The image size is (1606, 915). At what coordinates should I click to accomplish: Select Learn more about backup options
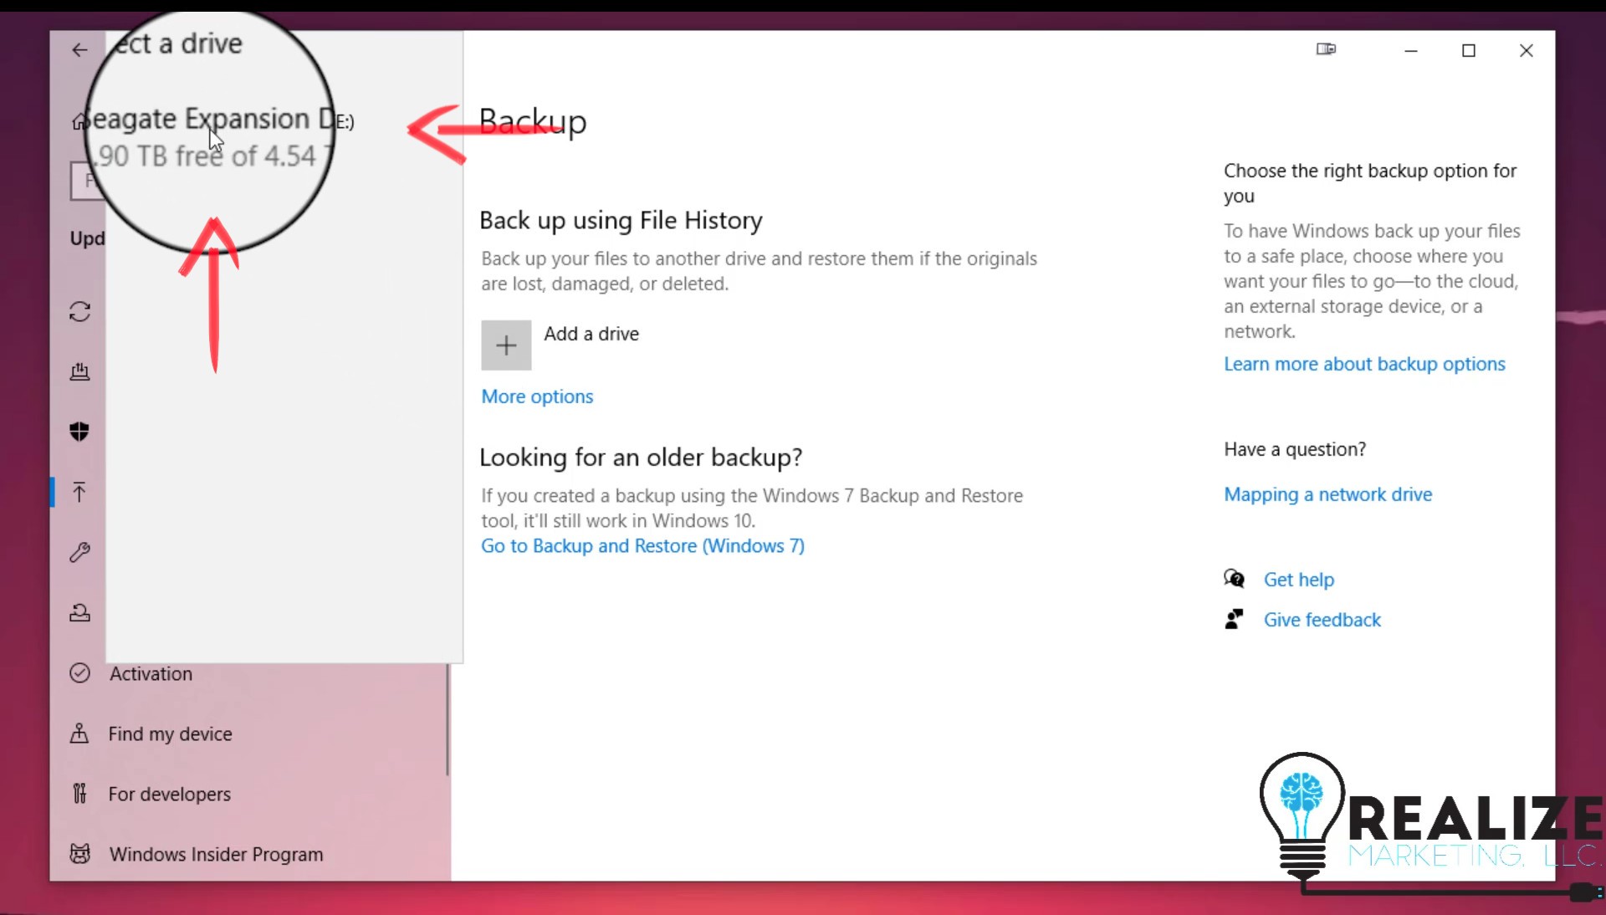click(x=1363, y=363)
